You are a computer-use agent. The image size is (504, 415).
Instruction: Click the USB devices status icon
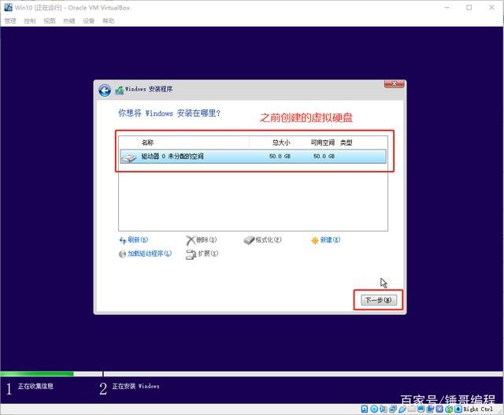402,409
